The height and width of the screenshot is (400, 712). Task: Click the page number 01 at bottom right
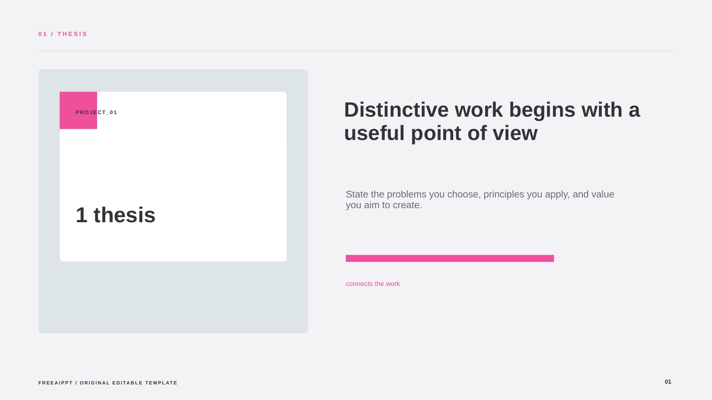coord(668,382)
